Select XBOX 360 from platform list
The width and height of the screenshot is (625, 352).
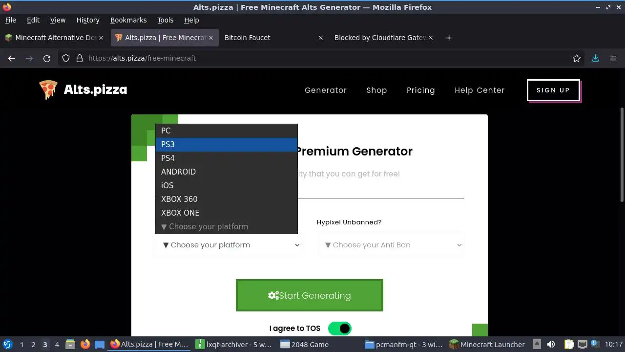(227, 199)
